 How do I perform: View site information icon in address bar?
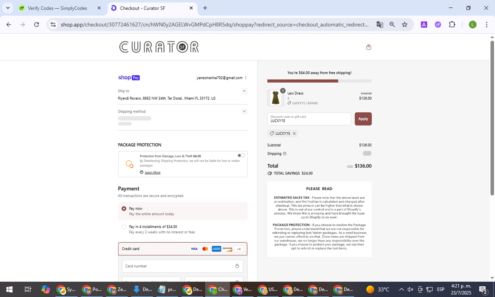[x=53, y=24]
